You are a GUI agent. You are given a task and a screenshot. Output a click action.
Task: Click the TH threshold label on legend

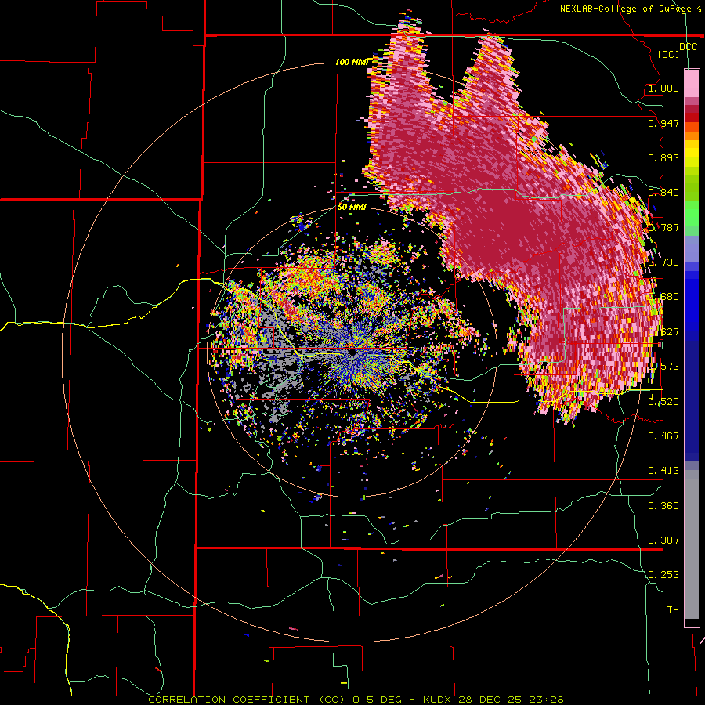click(x=673, y=609)
